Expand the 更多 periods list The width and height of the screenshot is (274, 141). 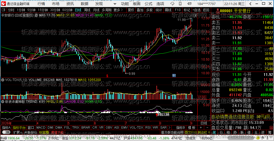[x=118, y=10]
